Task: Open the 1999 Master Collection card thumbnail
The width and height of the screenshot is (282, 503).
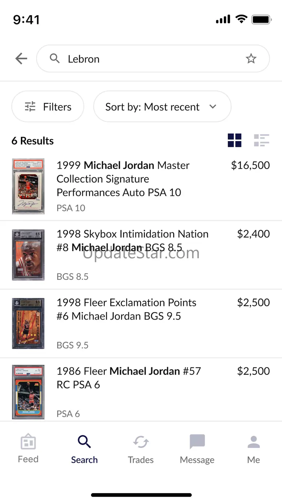Action: point(28,186)
